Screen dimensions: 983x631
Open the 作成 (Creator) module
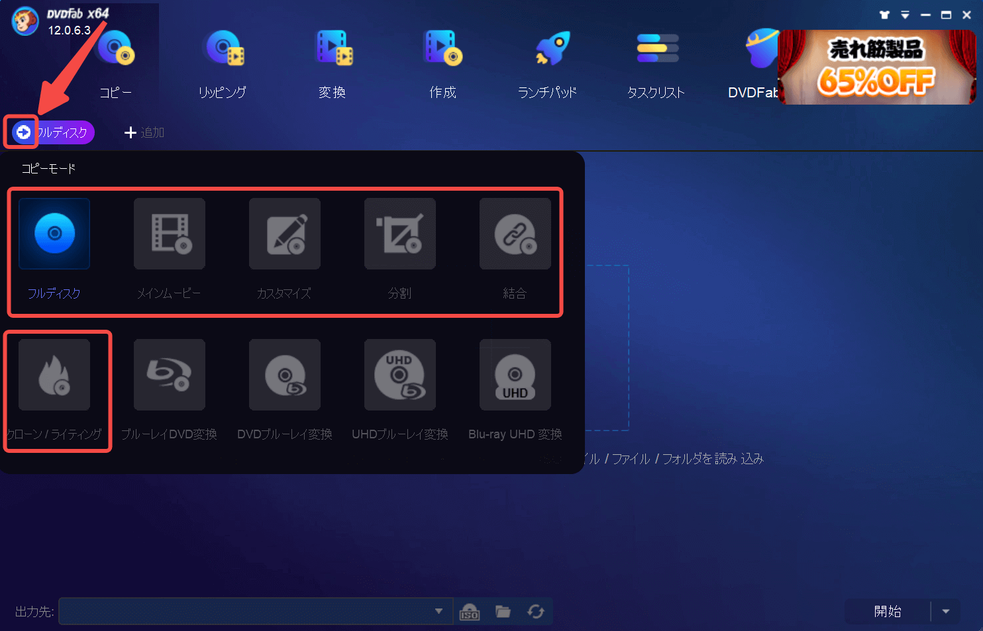pyautogui.click(x=442, y=65)
